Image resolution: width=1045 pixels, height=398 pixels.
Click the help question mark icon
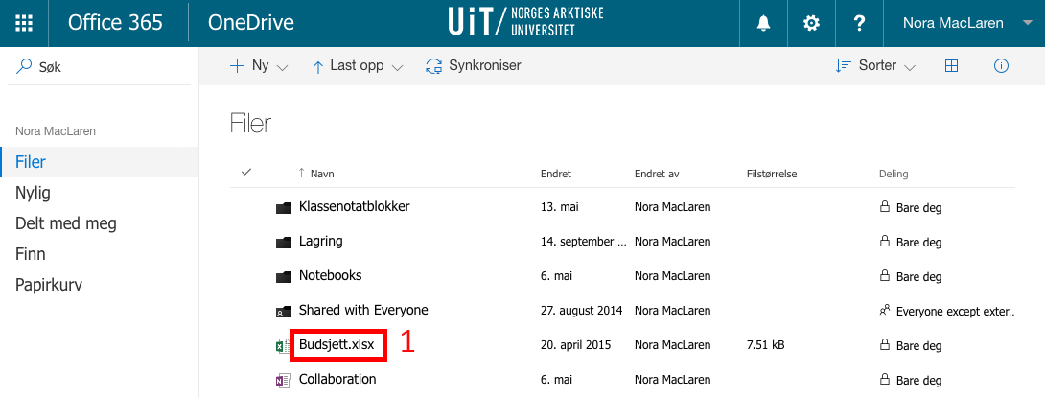859,23
